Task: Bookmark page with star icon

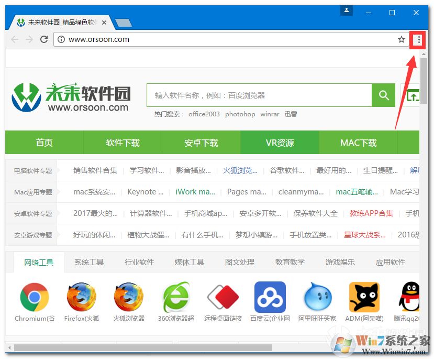Action: [402, 40]
